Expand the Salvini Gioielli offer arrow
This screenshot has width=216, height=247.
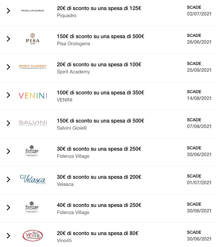pos(8,123)
